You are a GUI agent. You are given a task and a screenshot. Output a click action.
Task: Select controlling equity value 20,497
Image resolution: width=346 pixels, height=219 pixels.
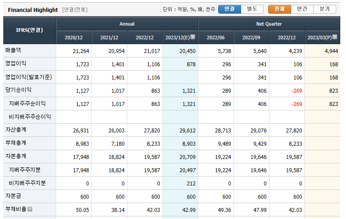[188, 170]
